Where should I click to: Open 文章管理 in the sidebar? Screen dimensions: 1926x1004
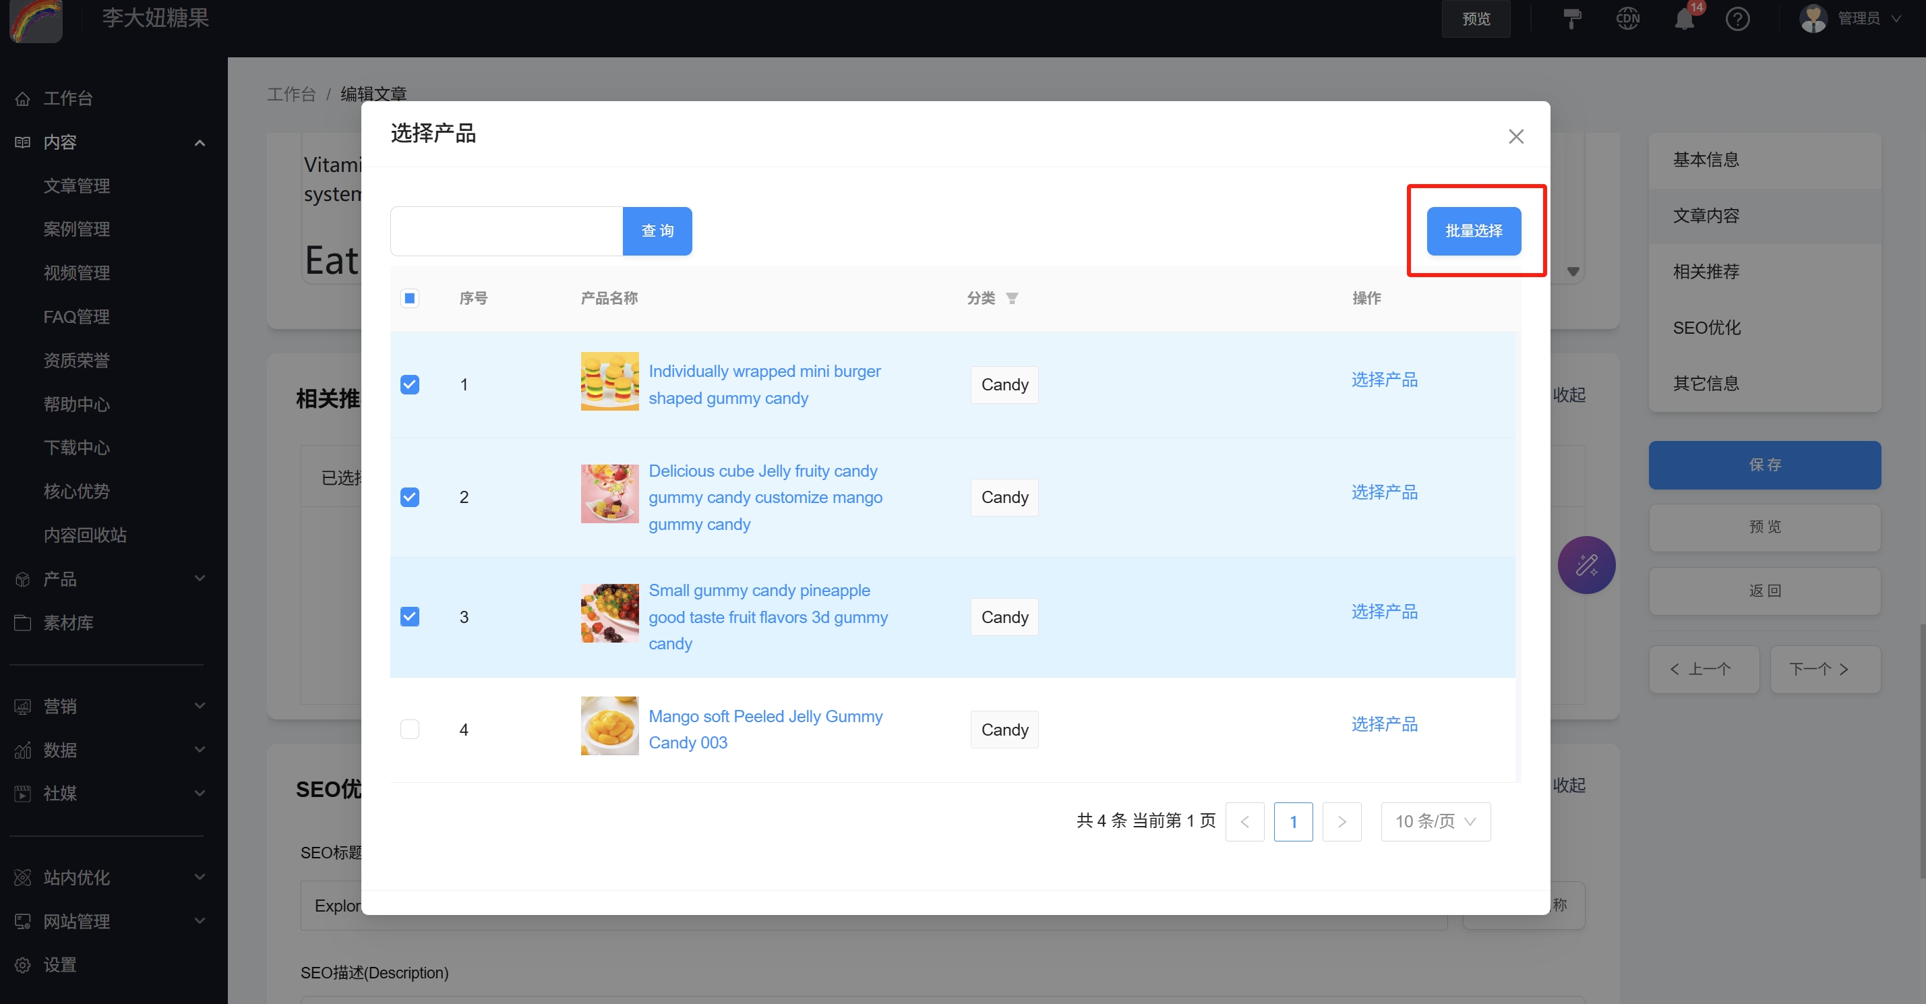pyautogui.click(x=76, y=185)
